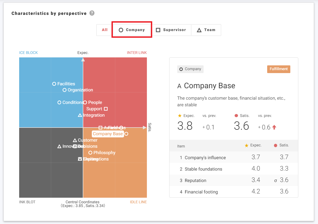The width and height of the screenshot is (318, 224).
Task: Click the circle marker beside Company Base
Action: 126,134
